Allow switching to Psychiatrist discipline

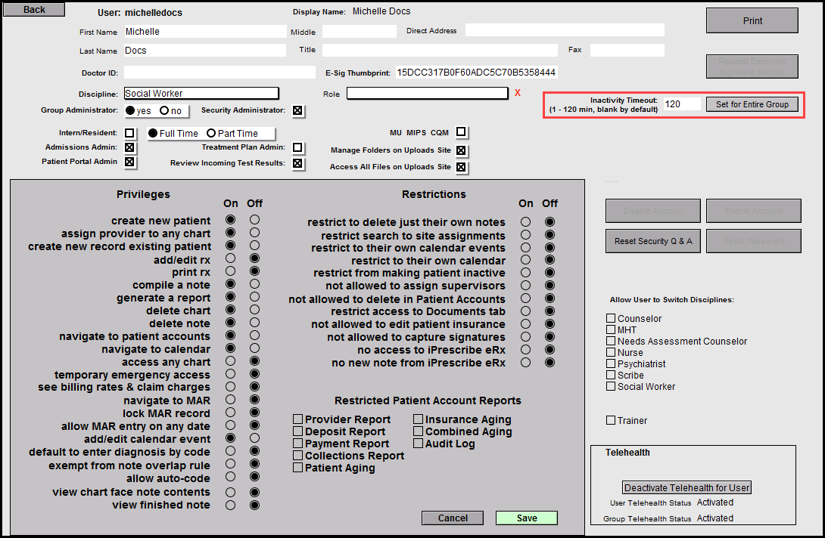[x=611, y=363]
